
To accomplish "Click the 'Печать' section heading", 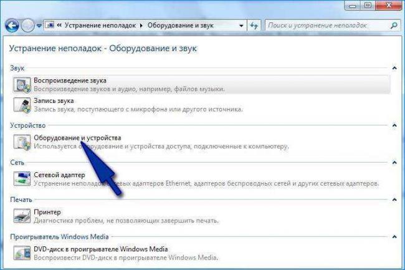I will point(21,200).
